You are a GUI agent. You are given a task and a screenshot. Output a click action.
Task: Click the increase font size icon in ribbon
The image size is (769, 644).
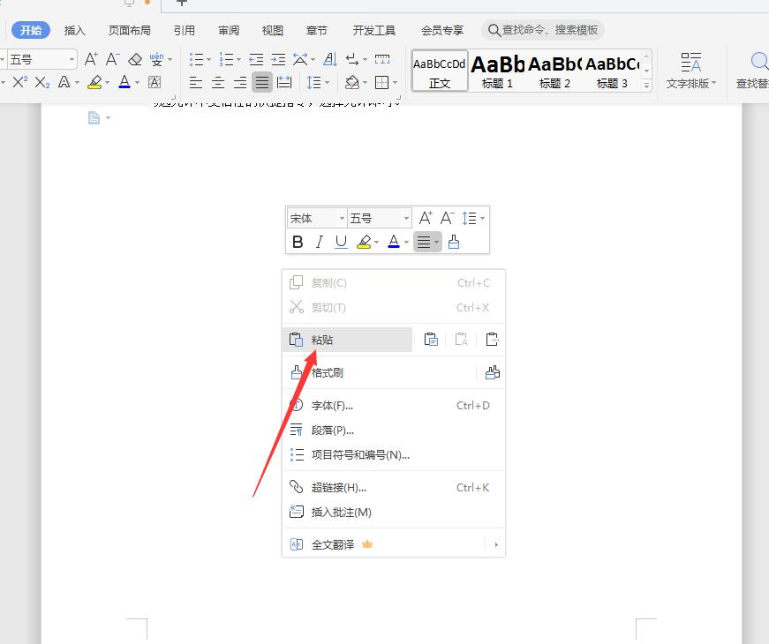(x=91, y=60)
